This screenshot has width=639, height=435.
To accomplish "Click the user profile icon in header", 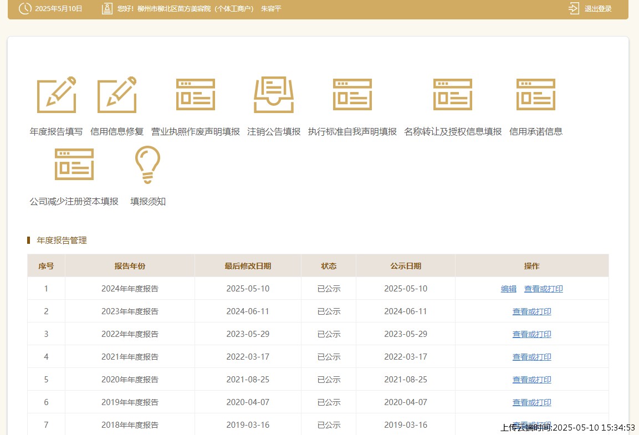I will [107, 8].
